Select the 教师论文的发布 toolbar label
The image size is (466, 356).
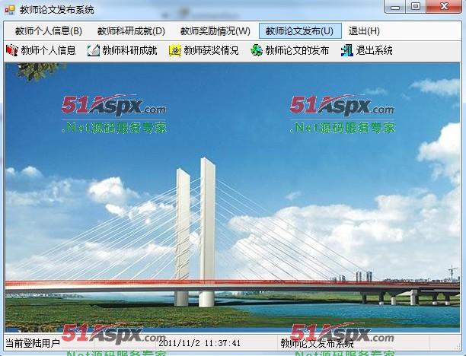pos(297,50)
